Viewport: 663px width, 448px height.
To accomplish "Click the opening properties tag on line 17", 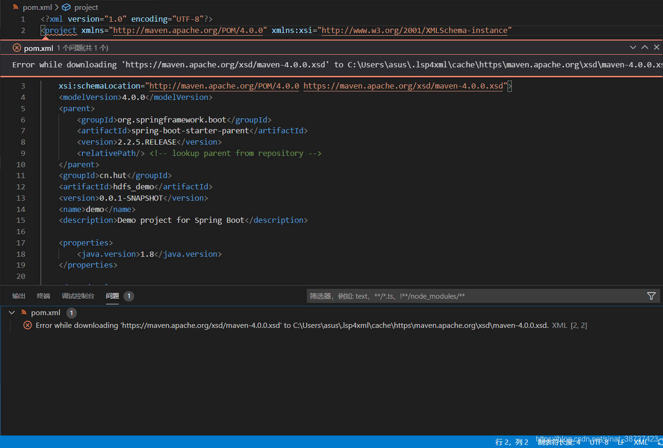I will [86, 243].
